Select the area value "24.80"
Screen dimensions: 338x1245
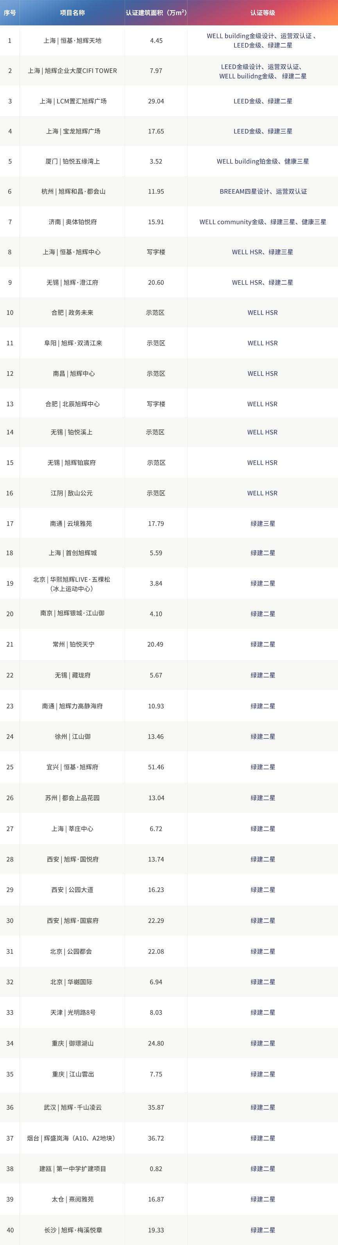point(156,1043)
